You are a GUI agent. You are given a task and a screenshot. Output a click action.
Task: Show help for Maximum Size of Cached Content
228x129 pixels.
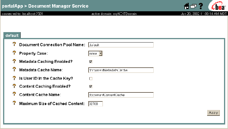(14, 103)
